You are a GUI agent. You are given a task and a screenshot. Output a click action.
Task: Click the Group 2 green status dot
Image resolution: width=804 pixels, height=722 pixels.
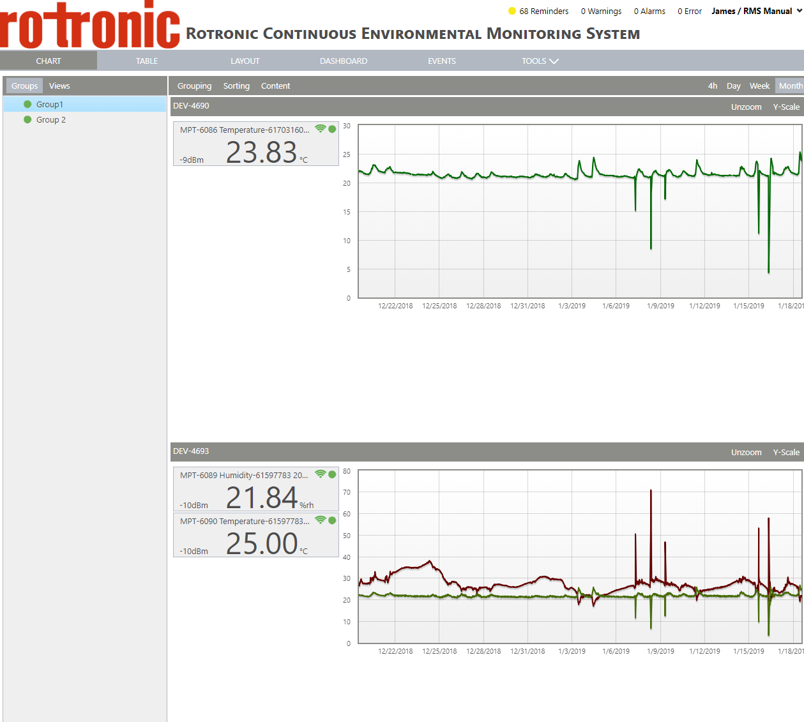(27, 119)
